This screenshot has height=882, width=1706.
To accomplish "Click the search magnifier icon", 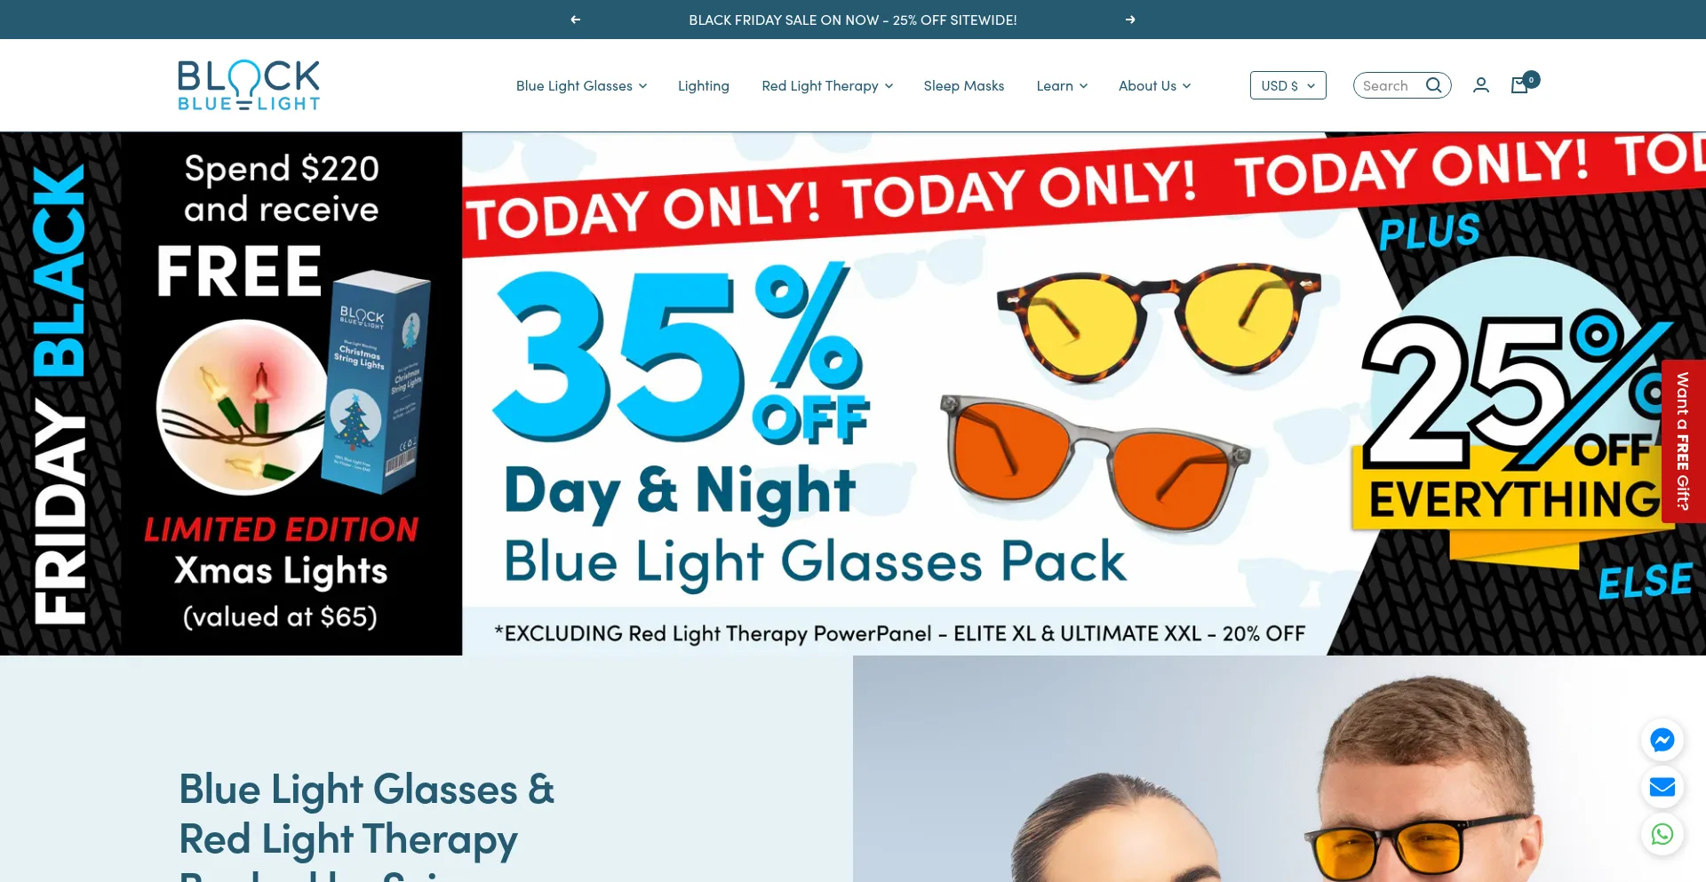I will point(1433,85).
